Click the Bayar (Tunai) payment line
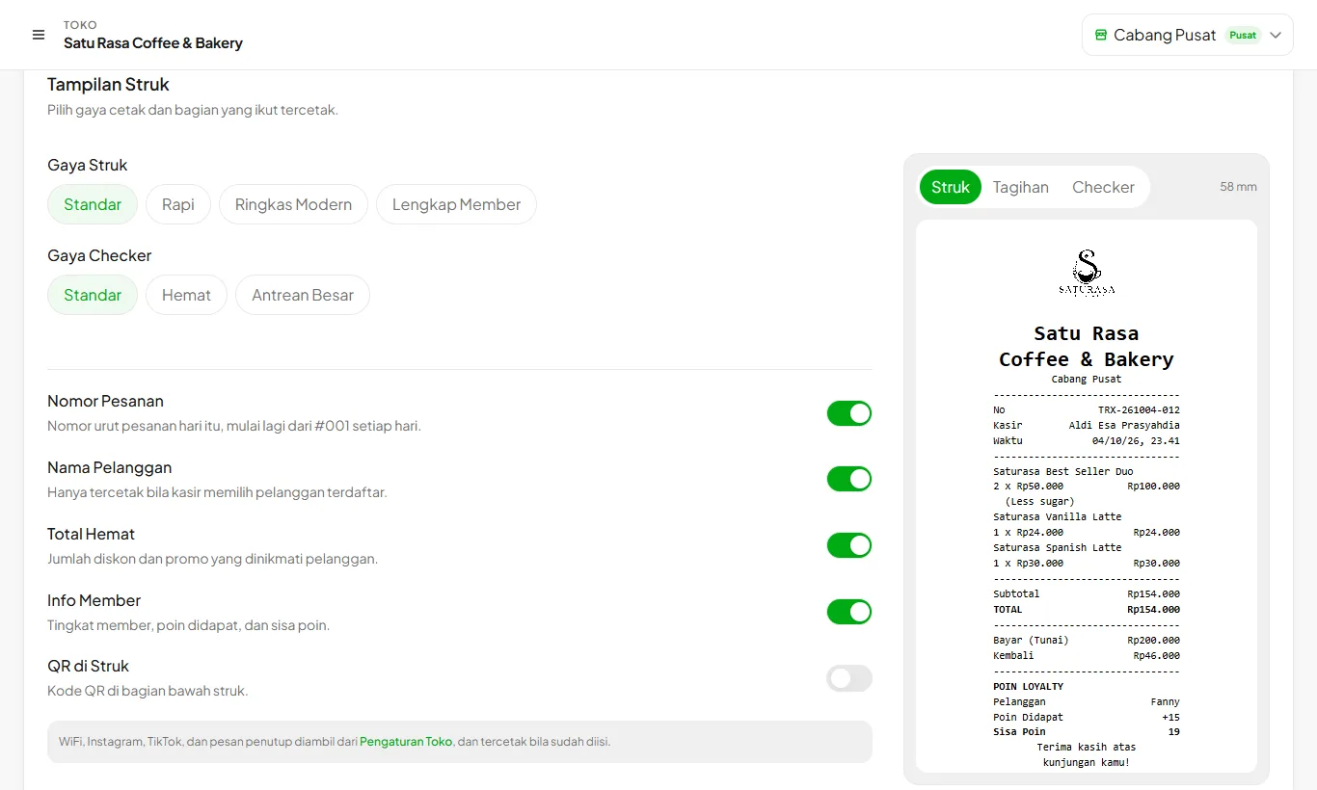This screenshot has height=790, width=1317. [x=1087, y=641]
